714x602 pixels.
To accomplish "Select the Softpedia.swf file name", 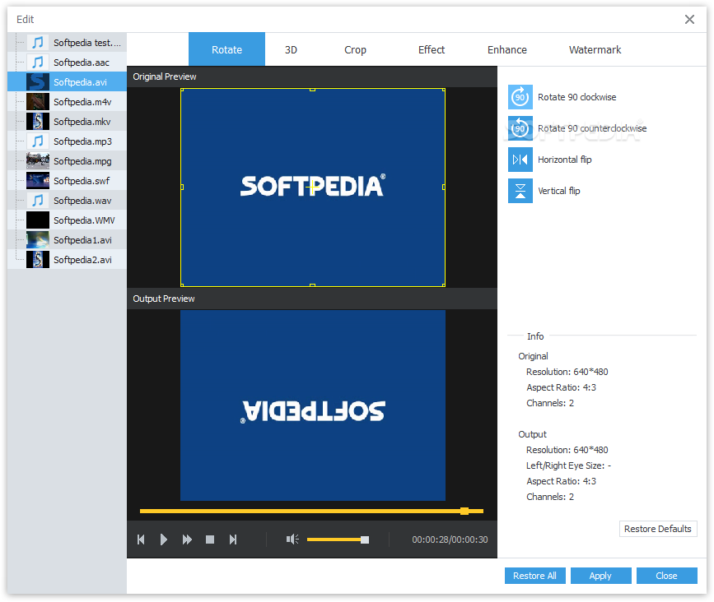I will click(x=82, y=181).
